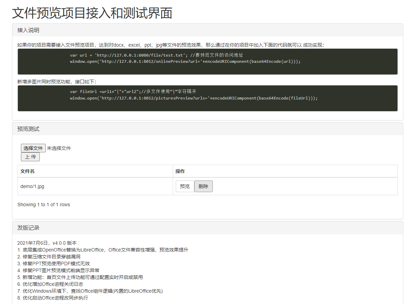Click release note 7 about Windows环境 Office组件
This screenshot has height=304, width=415.
[90, 291]
